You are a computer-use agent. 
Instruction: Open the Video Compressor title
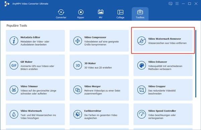pyautogui.click(x=95, y=37)
